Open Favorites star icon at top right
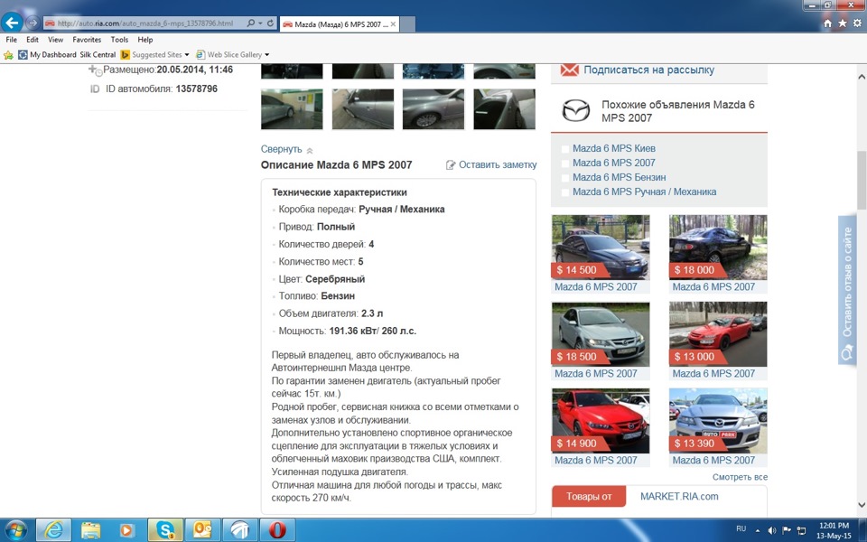This screenshot has height=542, width=867. (842, 23)
